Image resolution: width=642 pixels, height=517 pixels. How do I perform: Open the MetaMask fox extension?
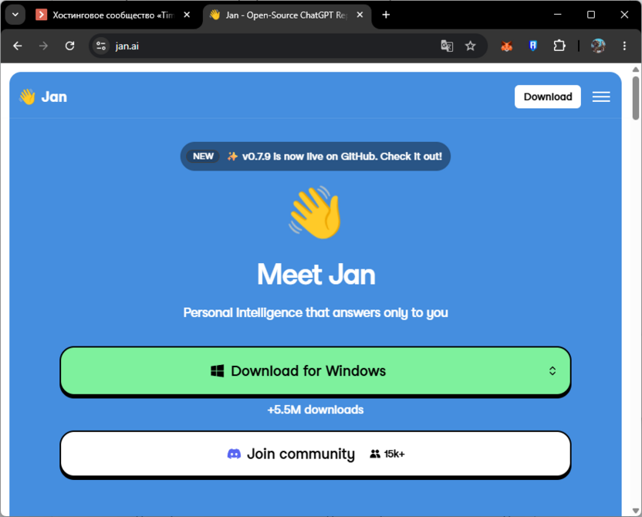coord(506,46)
